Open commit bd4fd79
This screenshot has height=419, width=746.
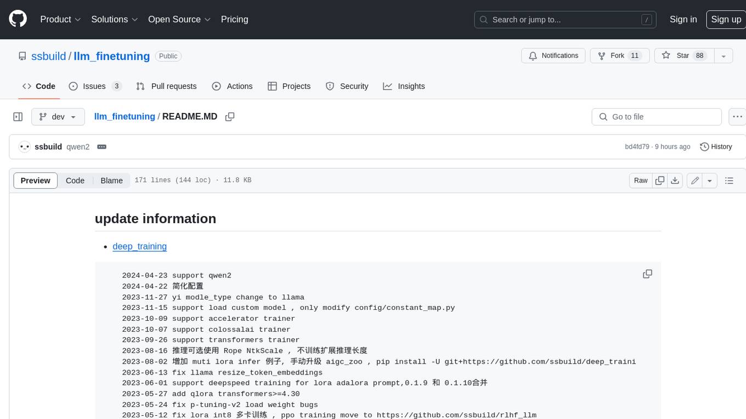pos(637,147)
